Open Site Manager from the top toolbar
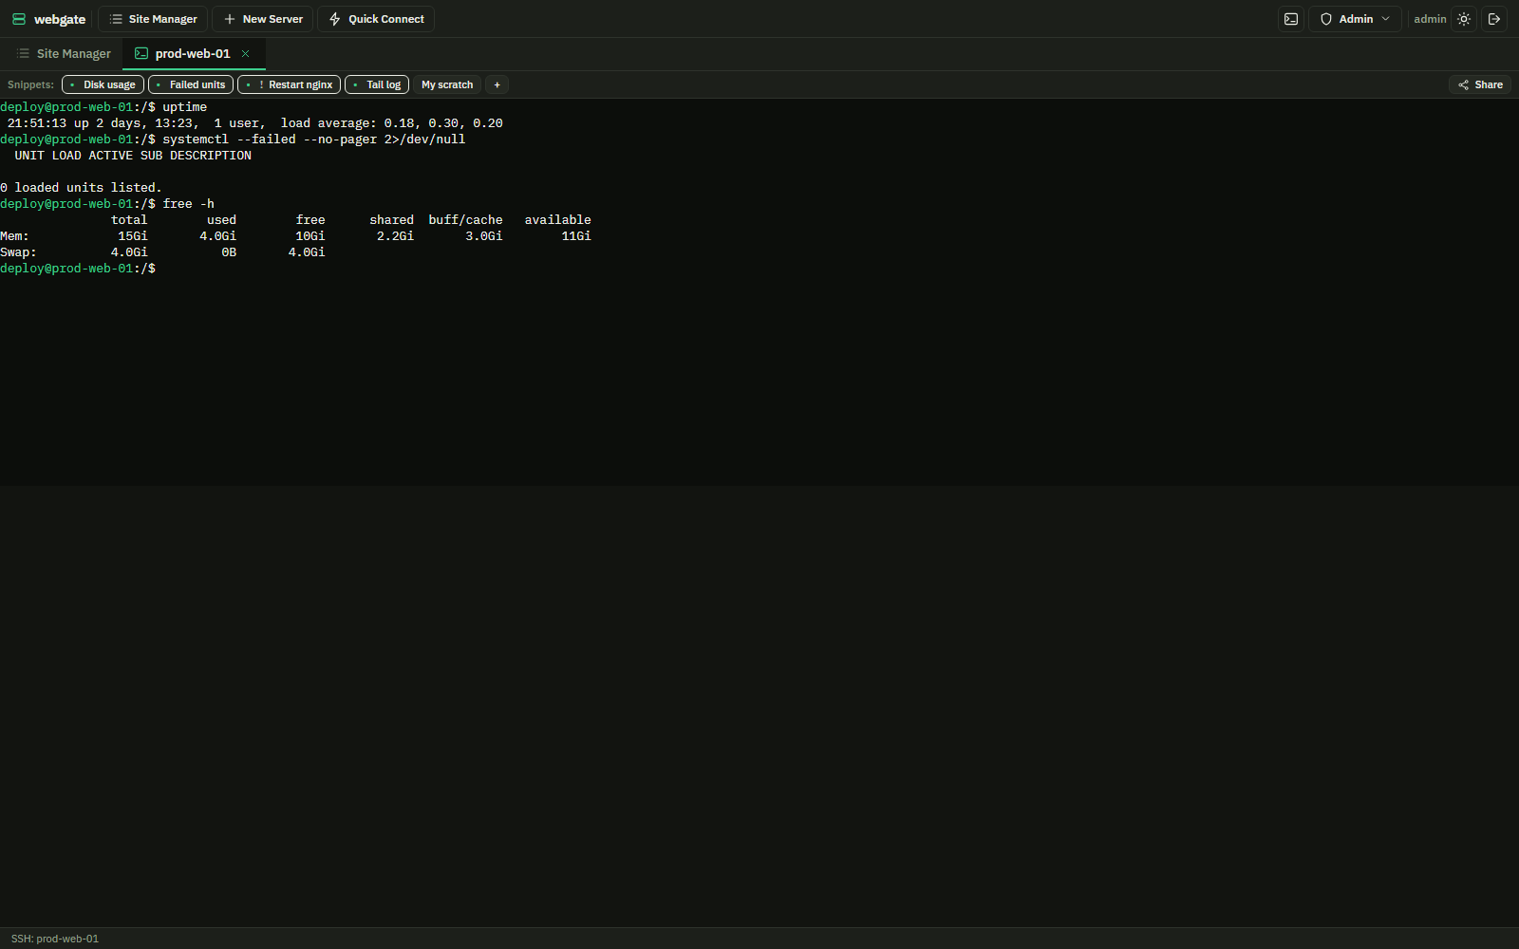 (x=153, y=19)
